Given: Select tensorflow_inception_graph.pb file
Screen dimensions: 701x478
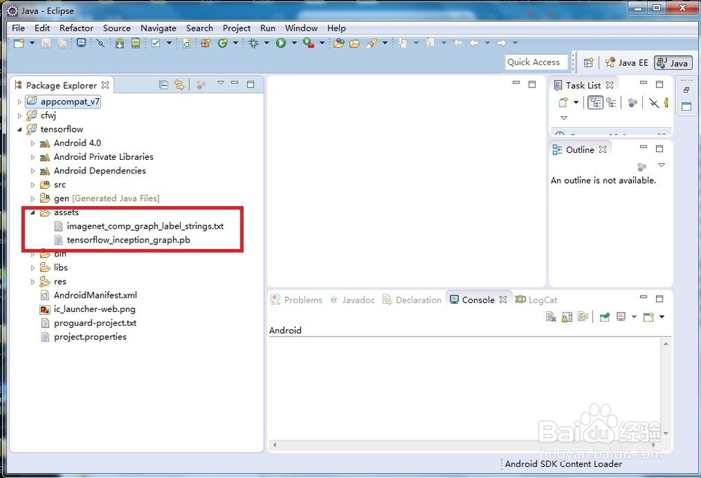Looking at the screenshot, I should tap(122, 240).
